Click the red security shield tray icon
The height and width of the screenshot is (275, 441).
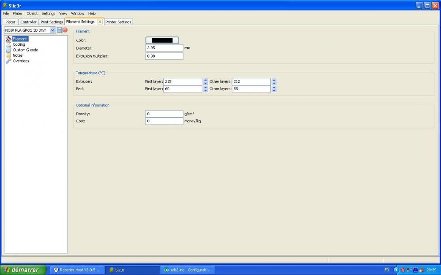(x=403, y=270)
